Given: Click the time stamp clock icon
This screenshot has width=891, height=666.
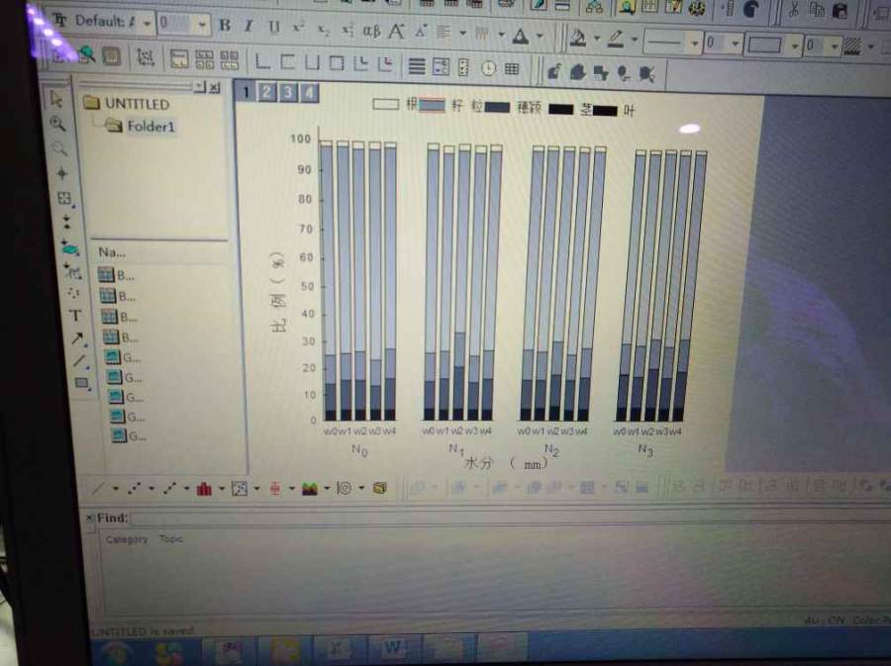Looking at the screenshot, I should click(488, 68).
